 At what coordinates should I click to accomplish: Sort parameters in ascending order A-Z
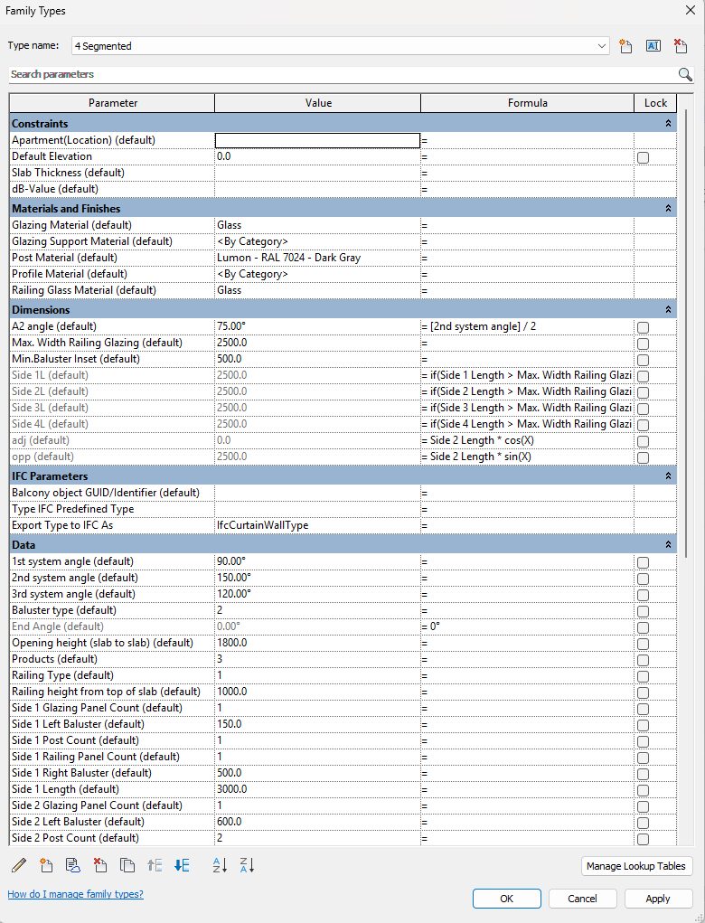click(220, 865)
